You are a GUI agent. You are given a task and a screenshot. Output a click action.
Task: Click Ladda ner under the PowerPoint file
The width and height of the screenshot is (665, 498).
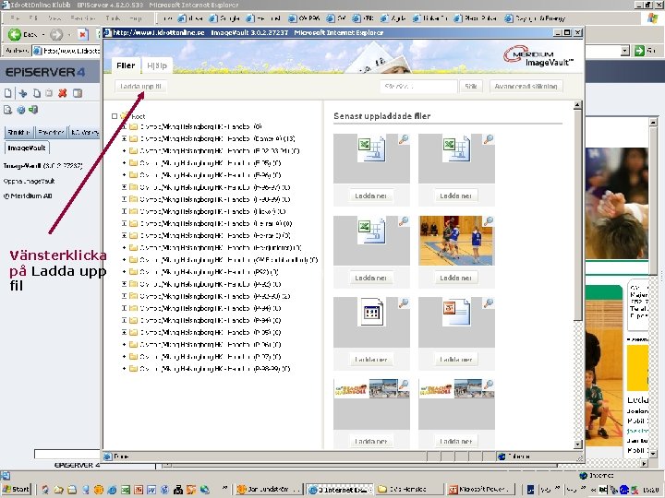click(x=456, y=360)
